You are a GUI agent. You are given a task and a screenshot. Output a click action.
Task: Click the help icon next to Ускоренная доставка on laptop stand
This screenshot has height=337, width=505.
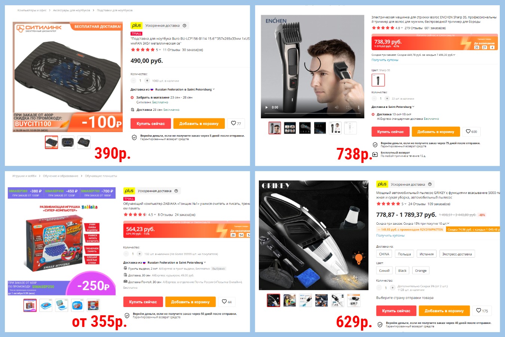[184, 25]
